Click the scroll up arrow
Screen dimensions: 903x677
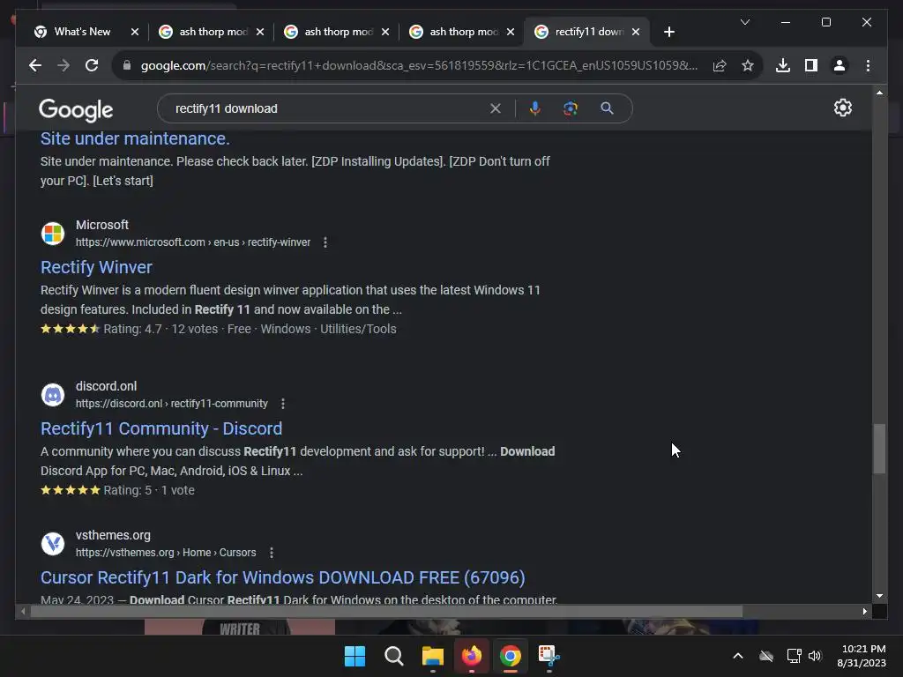879,92
